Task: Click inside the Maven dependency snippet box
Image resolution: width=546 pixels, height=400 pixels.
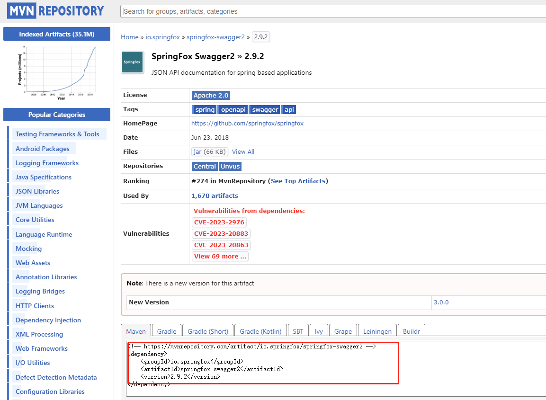Action: click(336, 369)
